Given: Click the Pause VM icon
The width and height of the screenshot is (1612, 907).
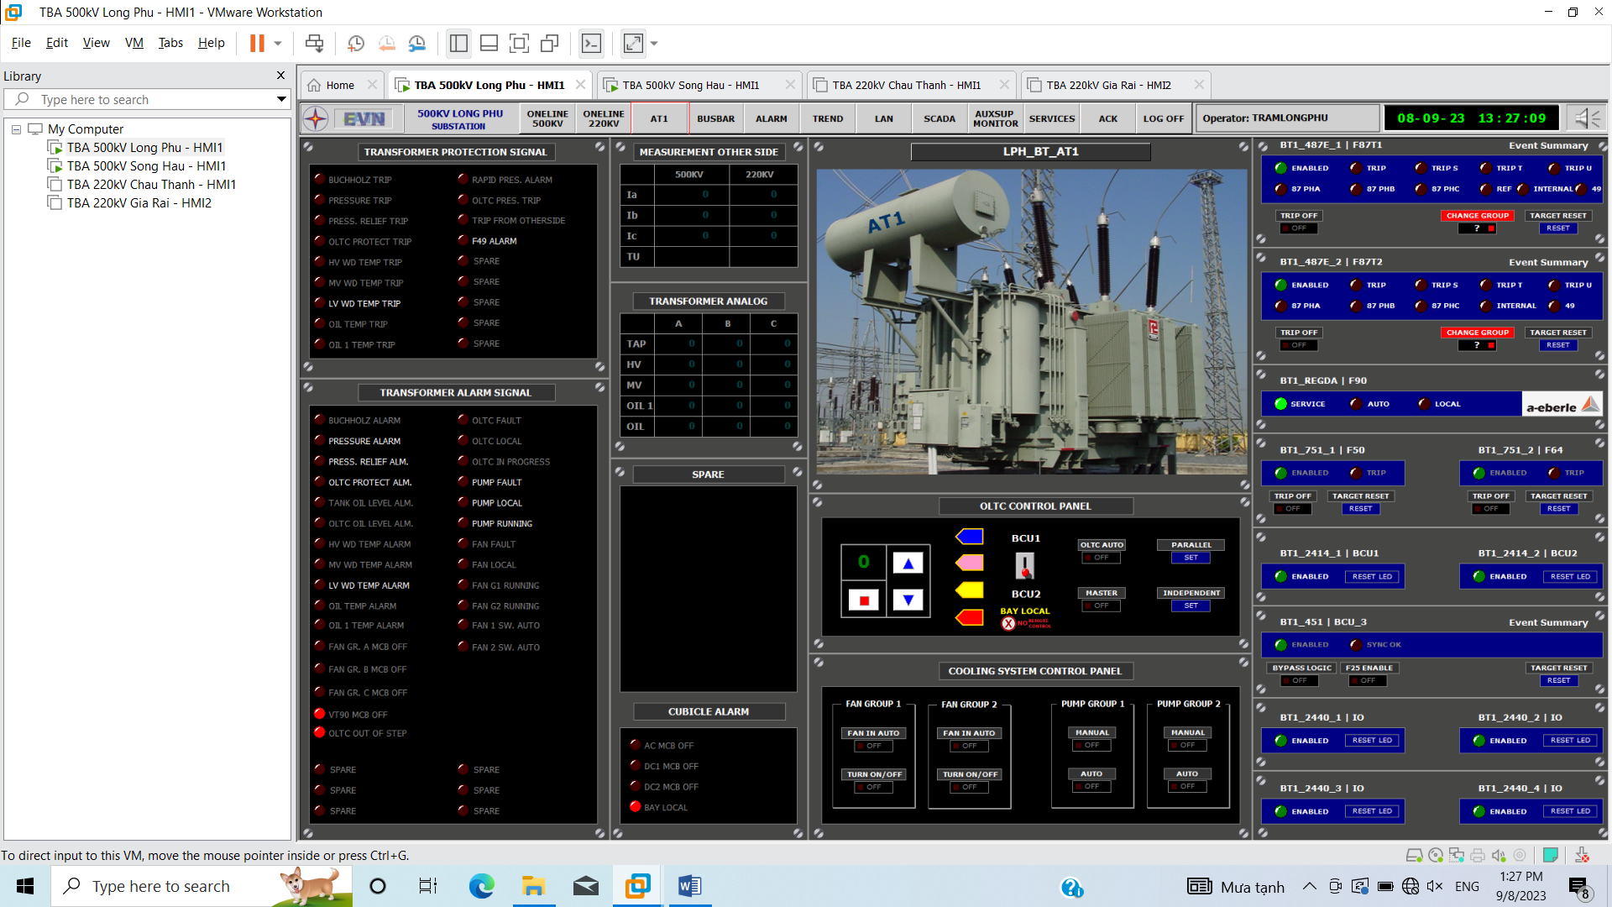Looking at the screenshot, I should tap(257, 44).
